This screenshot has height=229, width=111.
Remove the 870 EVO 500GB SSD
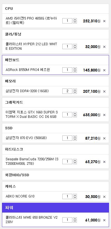[x=104, y=138]
